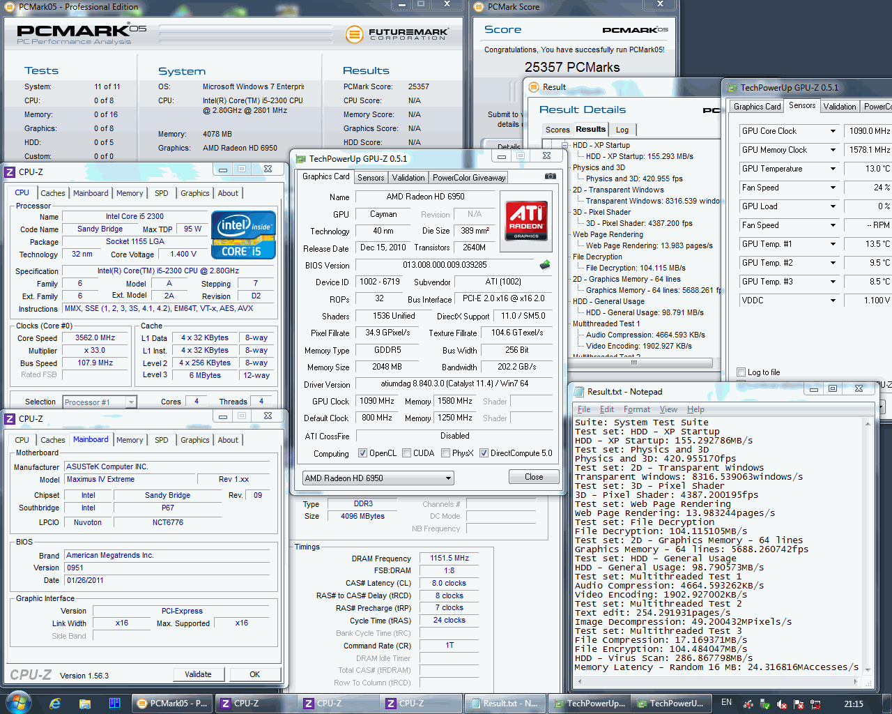Click the muted volume tray icon
This screenshot has height=714, width=892.
point(782,704)
